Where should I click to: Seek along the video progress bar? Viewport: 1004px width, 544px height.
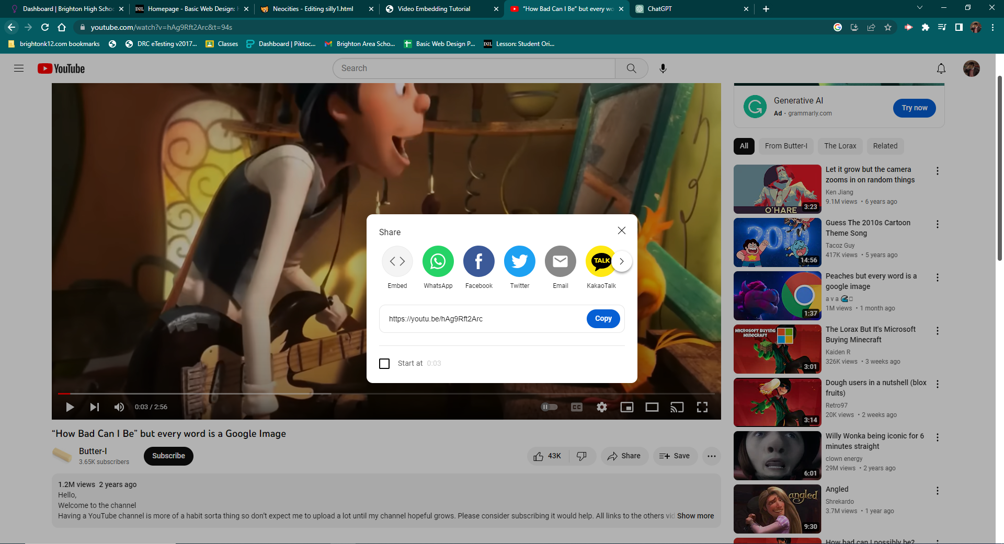point(386,393)
